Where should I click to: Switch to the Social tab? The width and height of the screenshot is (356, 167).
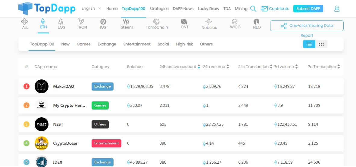163,44
